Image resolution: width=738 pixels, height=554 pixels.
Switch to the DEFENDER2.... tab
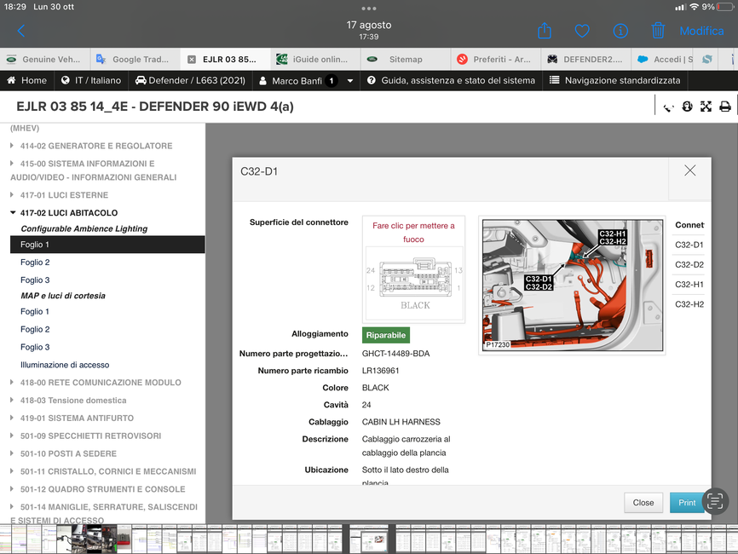click(x=586, y=60)
